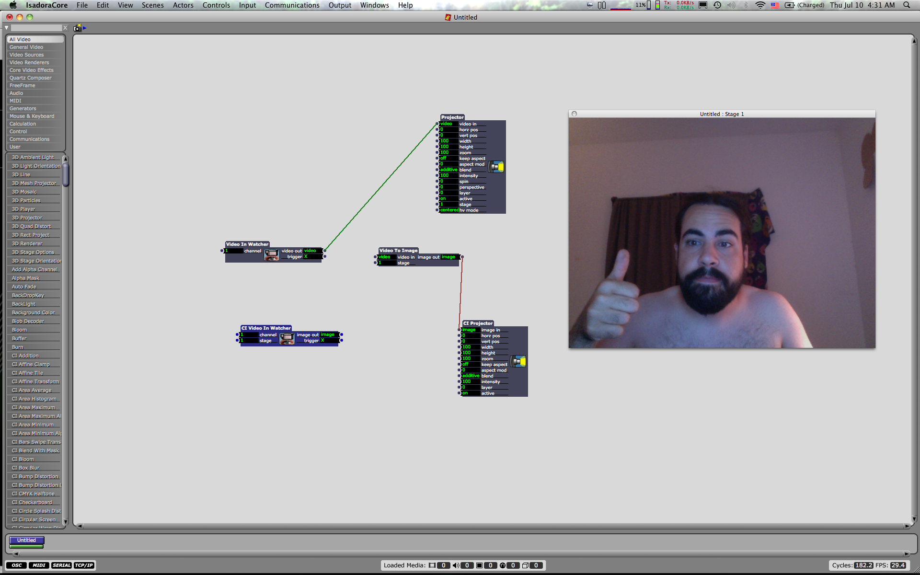
Task: Click the loaded audio speaker icon
Action: click(x=456, y=565)
